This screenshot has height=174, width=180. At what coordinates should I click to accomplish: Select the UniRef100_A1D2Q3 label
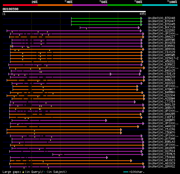pyautogui.click(x=161, y=83)
